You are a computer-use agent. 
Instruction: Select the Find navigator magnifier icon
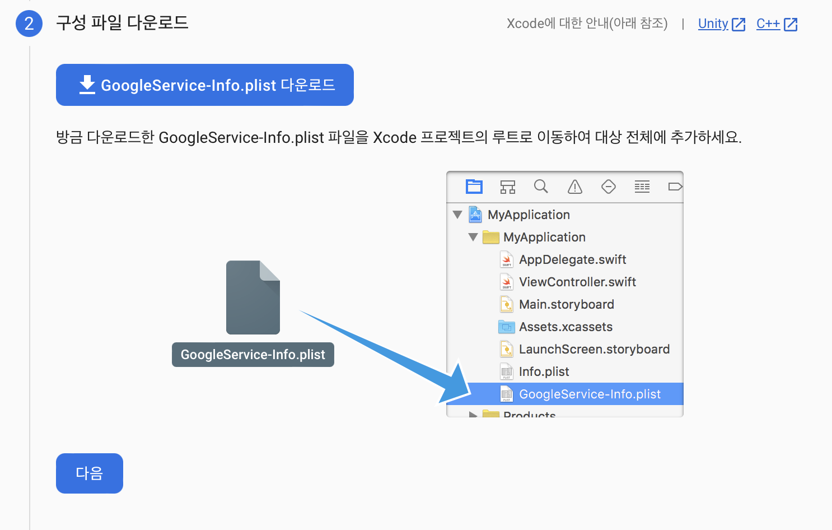point(541,186)
